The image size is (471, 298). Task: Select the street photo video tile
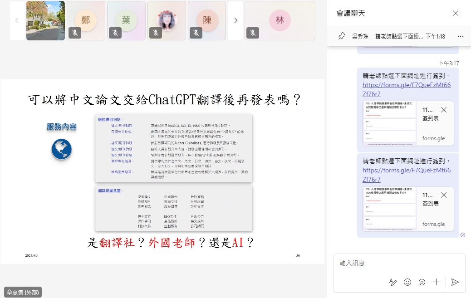pyautogui.click(x=46, y=20)
